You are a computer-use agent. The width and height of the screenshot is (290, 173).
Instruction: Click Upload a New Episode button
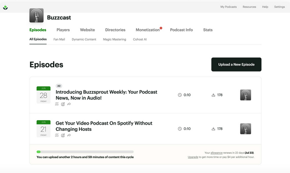pos(236,65)
